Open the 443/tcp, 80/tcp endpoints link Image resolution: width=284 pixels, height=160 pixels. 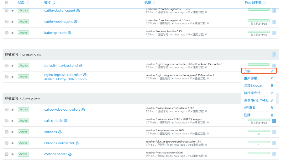66,79
